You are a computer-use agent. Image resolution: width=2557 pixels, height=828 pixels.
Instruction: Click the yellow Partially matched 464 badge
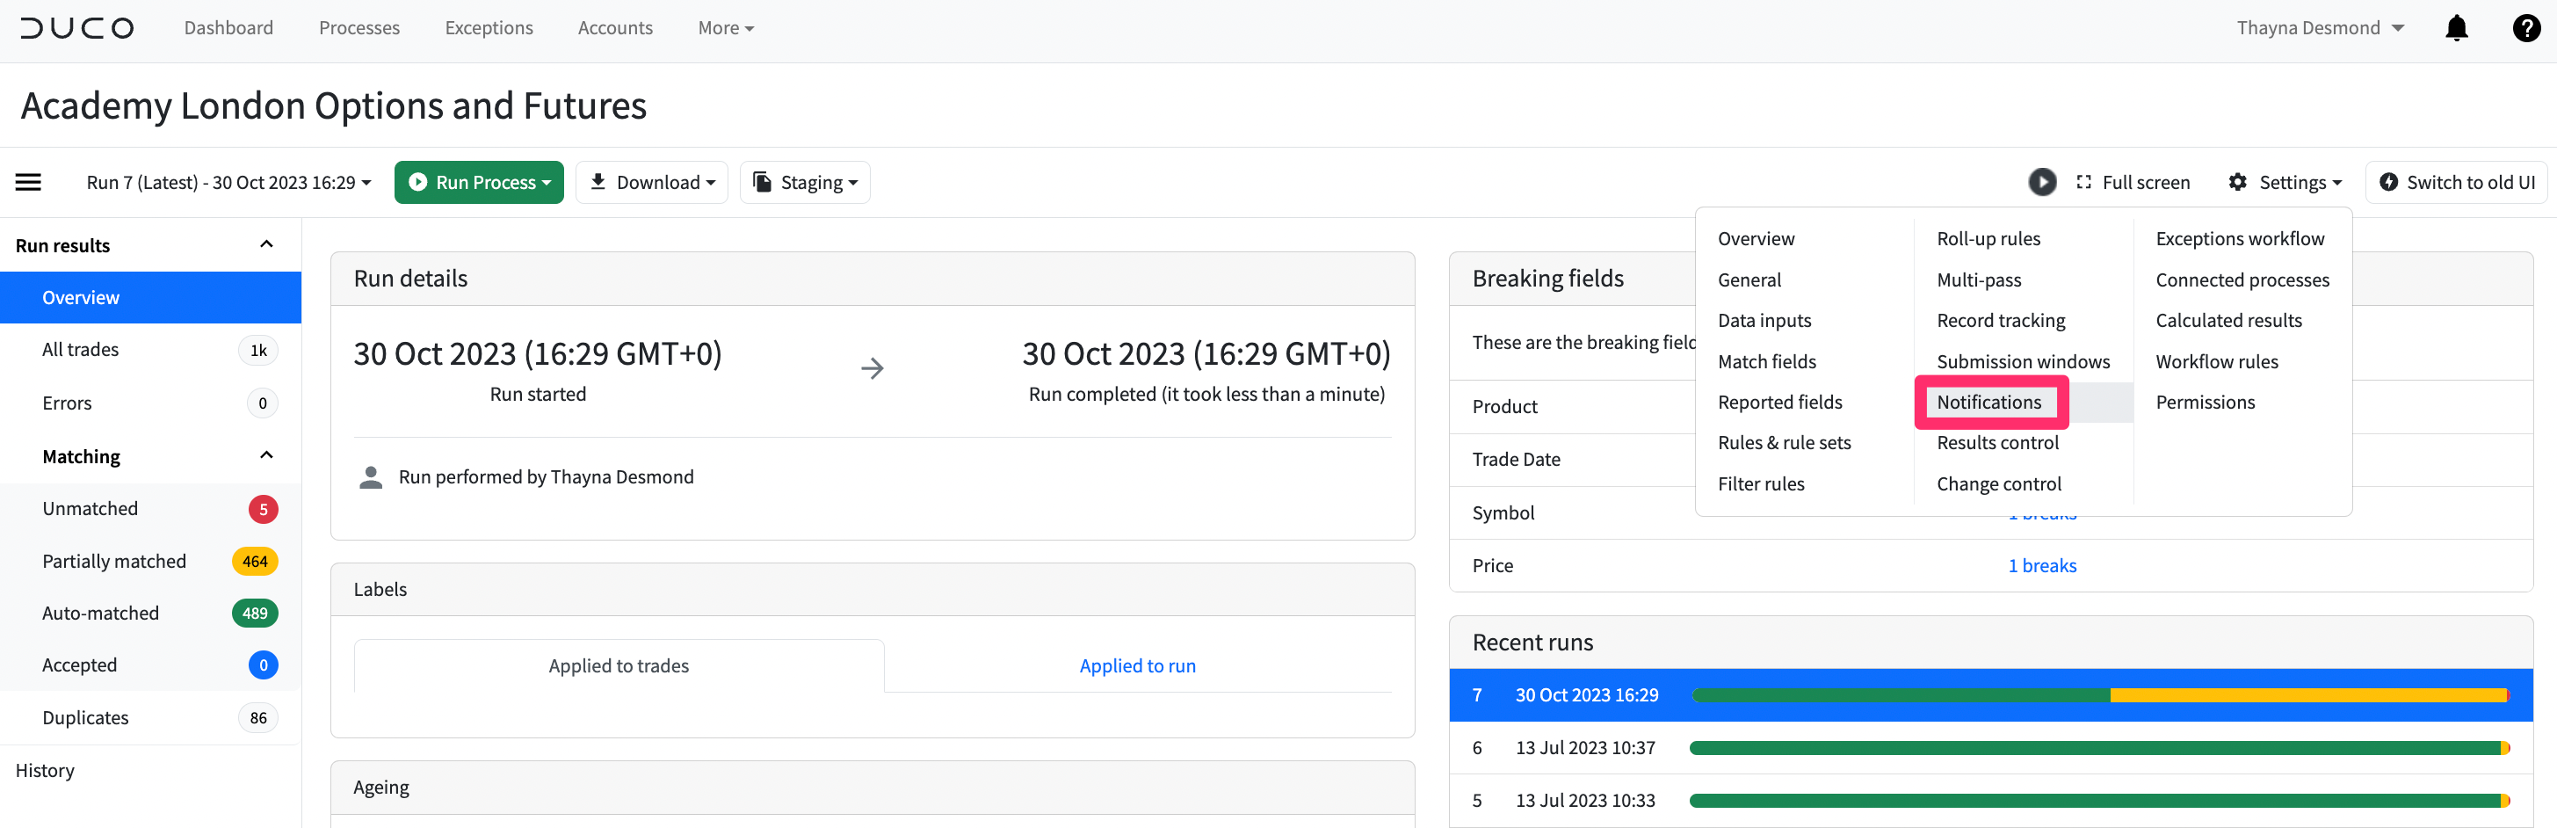coord(255,561)
